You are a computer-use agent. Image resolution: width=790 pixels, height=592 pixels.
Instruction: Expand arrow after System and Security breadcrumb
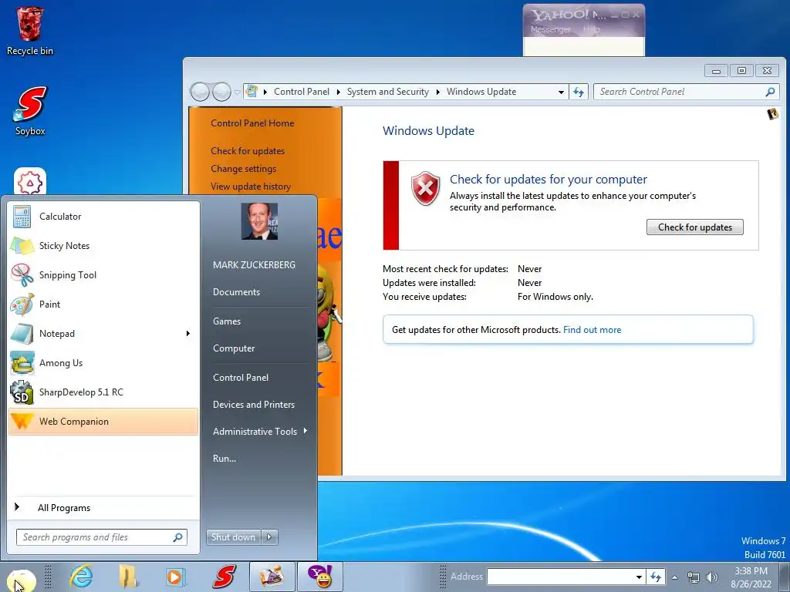tap(438, 92)
